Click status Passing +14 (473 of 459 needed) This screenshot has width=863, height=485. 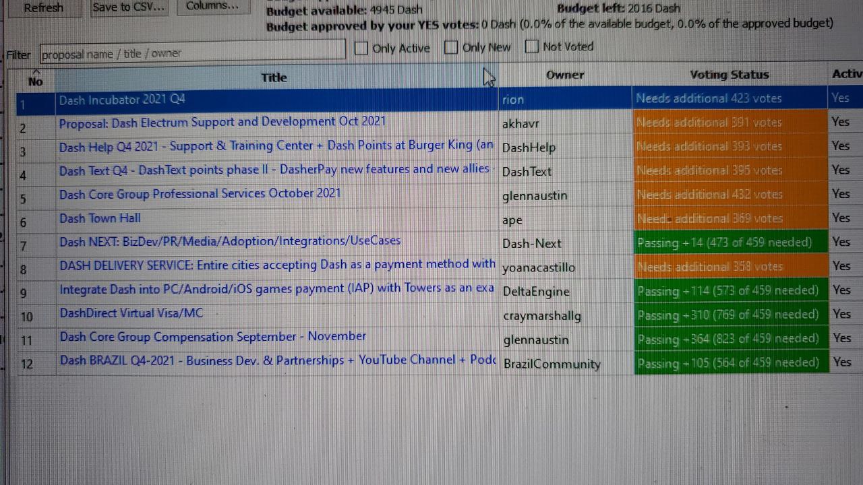[730, 243]
